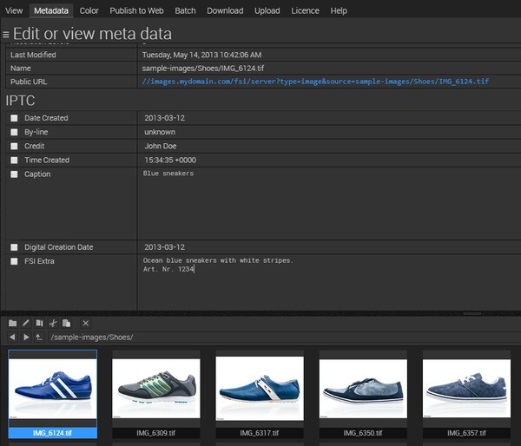Click the copy files icon
Viewport: 521px width, 446px height.
pyautogui.click(x=39, y=323)
